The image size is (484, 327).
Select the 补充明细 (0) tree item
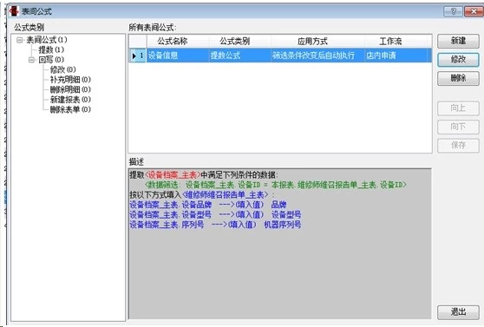coord(70,80)
